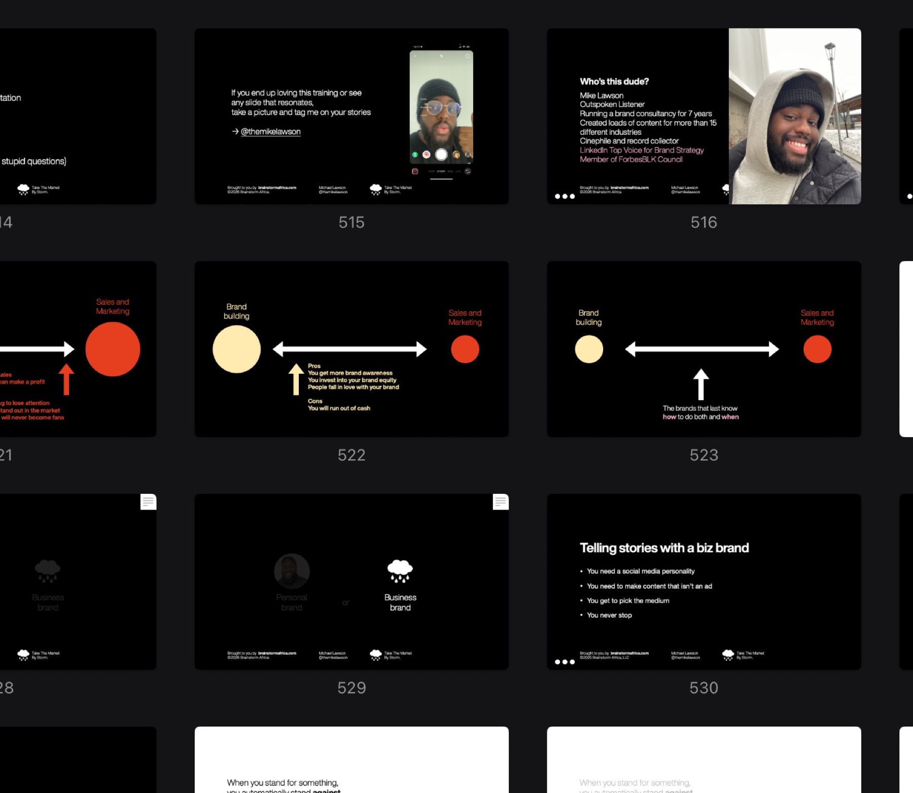The width and height of the screenshot is (913, 793).
Task: Open presenter notes icon on slide ending 28
Action: point(148,502)
